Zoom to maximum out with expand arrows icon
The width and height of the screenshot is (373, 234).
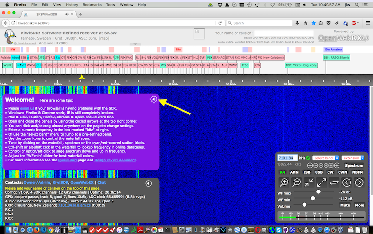click(322, 182)
